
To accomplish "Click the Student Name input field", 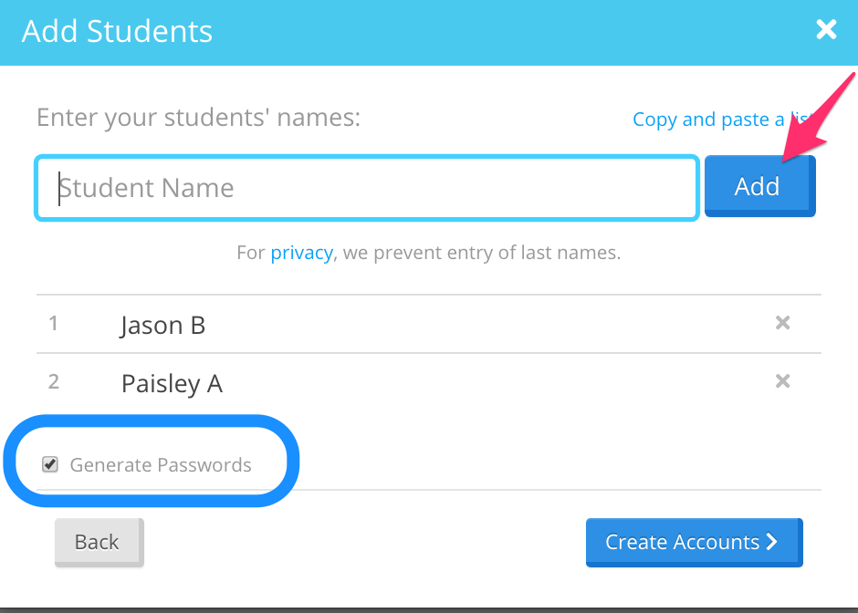I will (365, 187).
